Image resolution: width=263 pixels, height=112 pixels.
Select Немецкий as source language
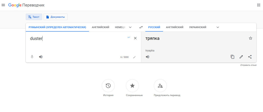pyautogui.click(x=120, y=27)
